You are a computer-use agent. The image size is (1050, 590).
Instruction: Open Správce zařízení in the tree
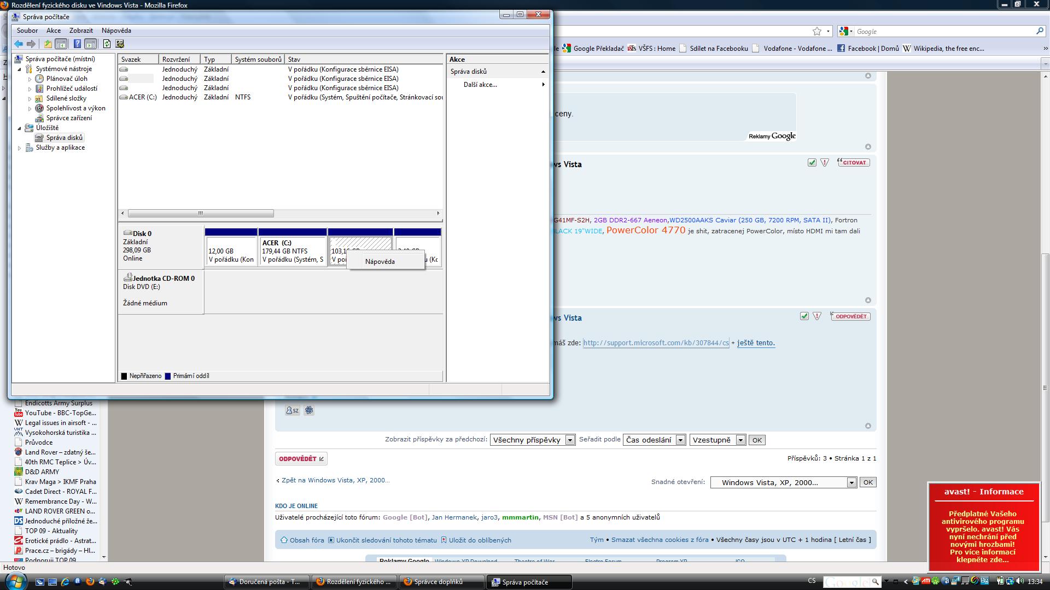69,118
